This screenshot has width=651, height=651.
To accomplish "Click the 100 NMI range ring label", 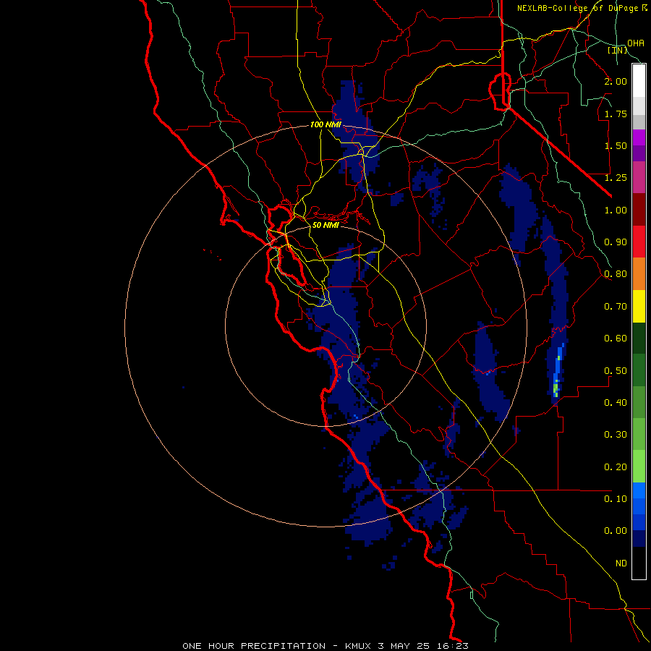I will 326,124.
